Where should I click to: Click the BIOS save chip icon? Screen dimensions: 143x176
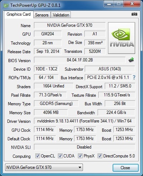coord(131,60)
